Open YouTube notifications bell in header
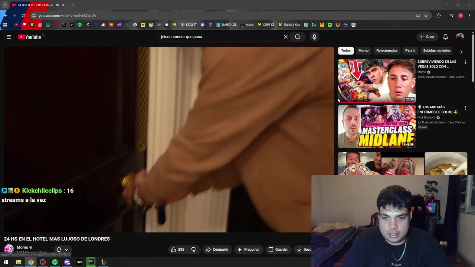 pos(445,37)
